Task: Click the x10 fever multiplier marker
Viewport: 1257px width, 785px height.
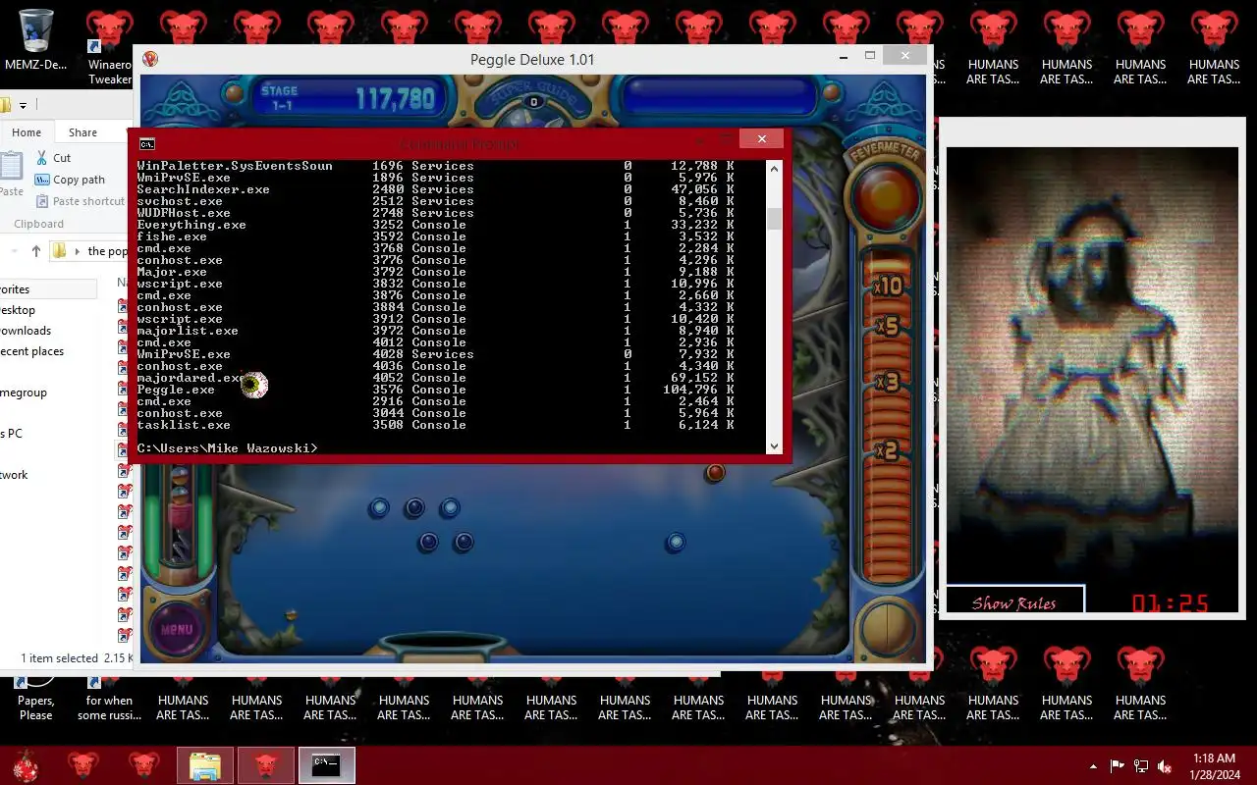Action: pyautogui.click(x=887, y=287)
